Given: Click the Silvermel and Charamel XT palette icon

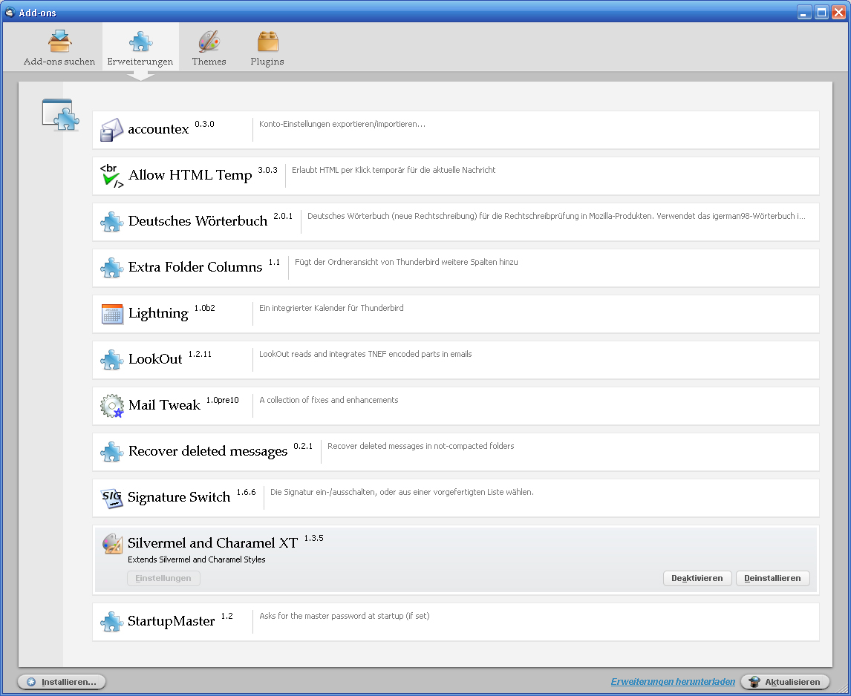Looking at the screenshot, I should click(112, 544).
